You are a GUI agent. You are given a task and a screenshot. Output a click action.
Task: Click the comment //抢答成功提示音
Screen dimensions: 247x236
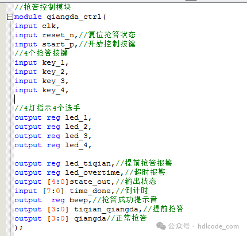[125, 200]
